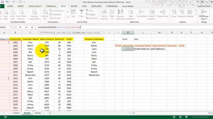213x119 pixels.
Task: Switch to Page Layout view in status bar
Action: pos(180,117)
